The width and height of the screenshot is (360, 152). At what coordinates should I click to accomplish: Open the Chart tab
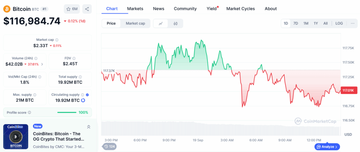coord(112,9)
